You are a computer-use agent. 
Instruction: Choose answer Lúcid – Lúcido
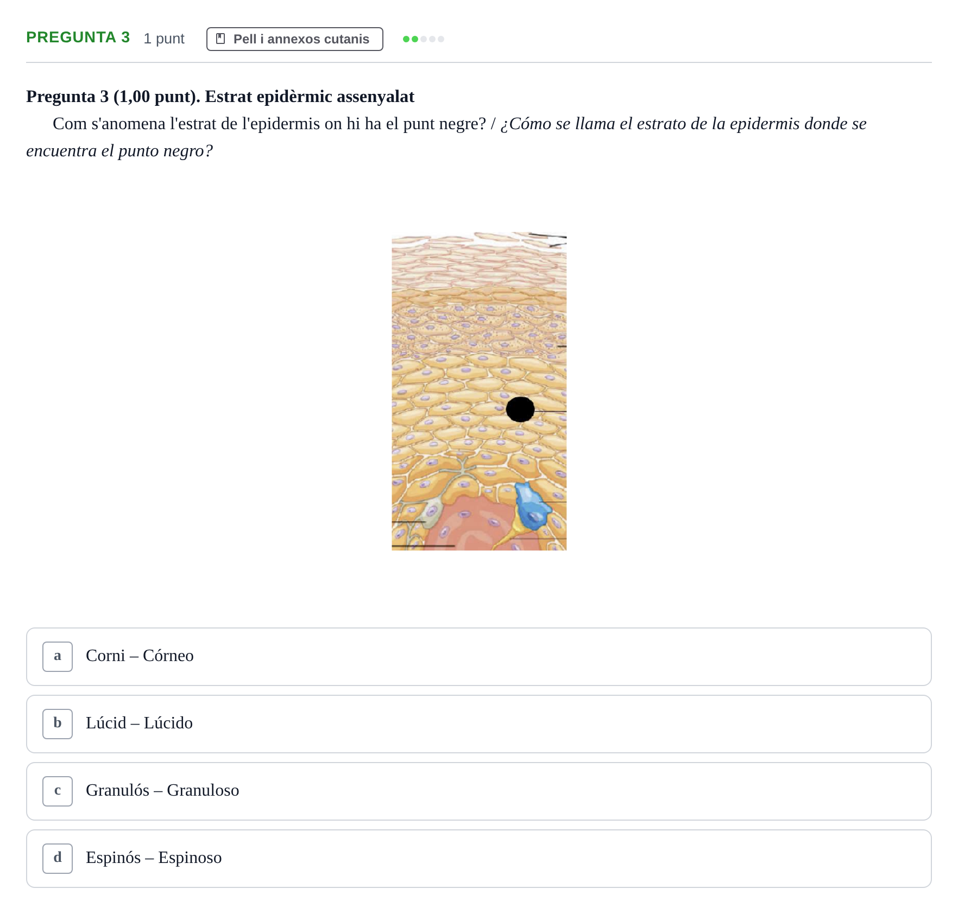[x=479, y=724]
